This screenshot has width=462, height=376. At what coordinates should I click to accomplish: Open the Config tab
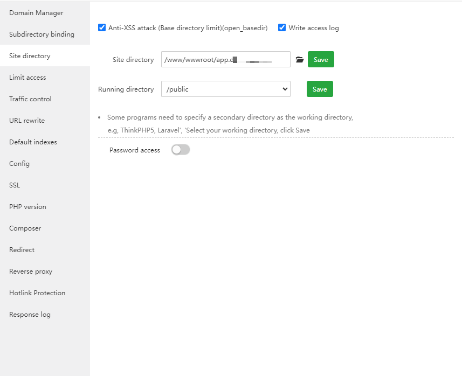click(x=45, y=163)
